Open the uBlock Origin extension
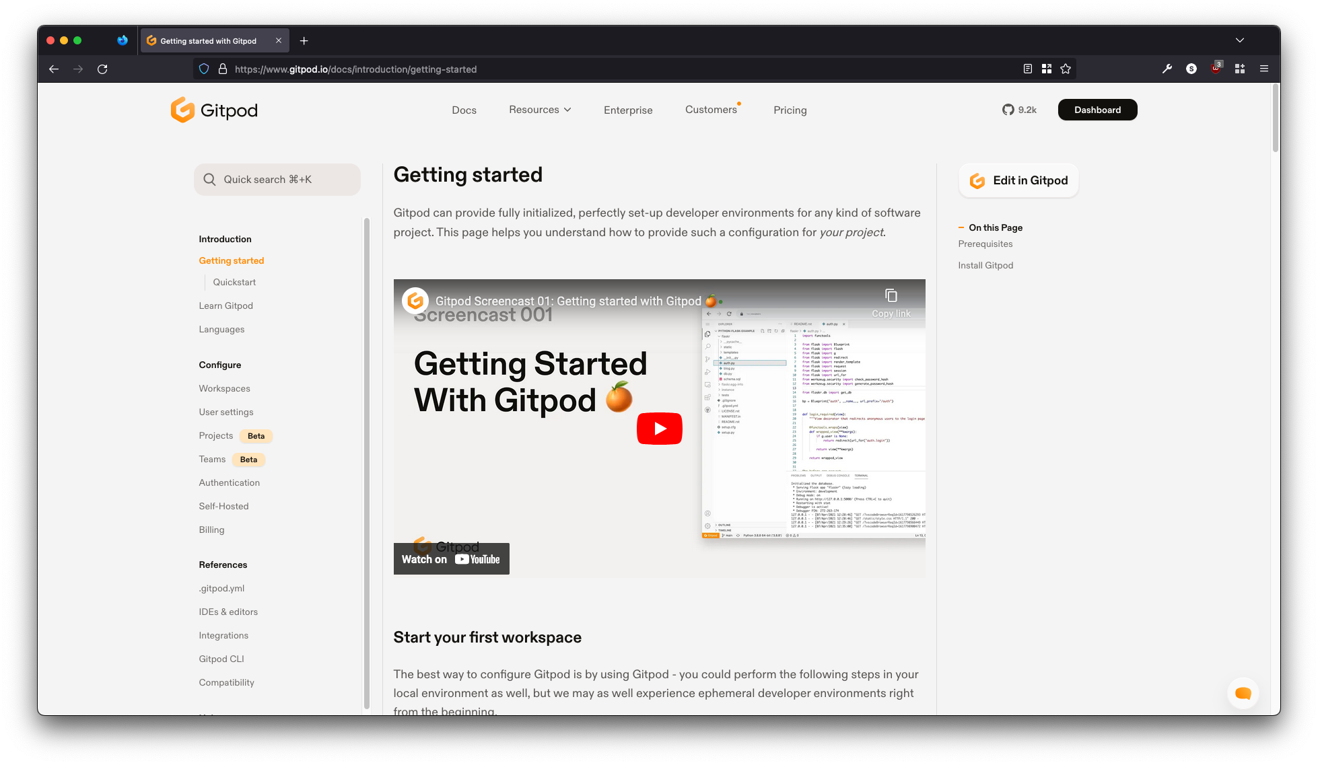Image resolution: width=1318 pixels, height=765 pixels. 1216,68
